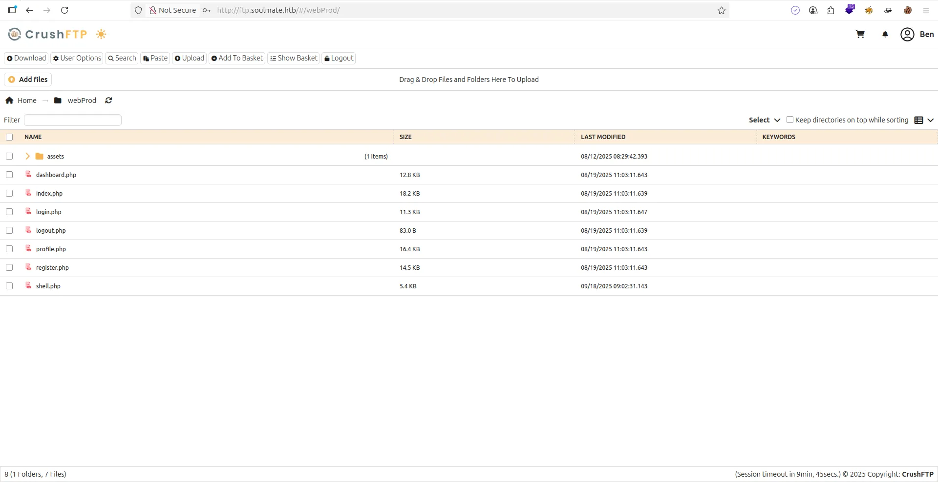This screenshot has width=938, height=482.
Task: Sort by the Last Modified column
Action: (x=603, y=137)
